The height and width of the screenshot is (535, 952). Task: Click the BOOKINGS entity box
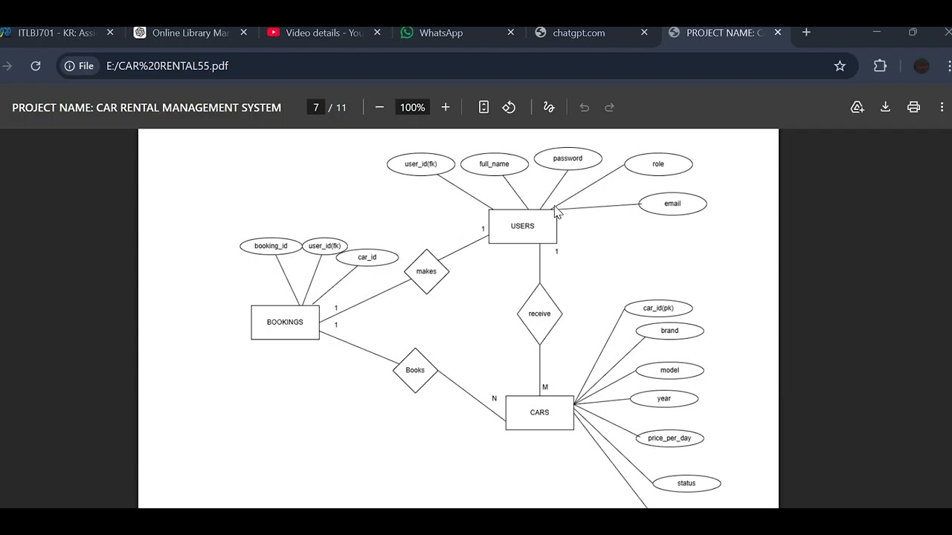tap(285, 322)
